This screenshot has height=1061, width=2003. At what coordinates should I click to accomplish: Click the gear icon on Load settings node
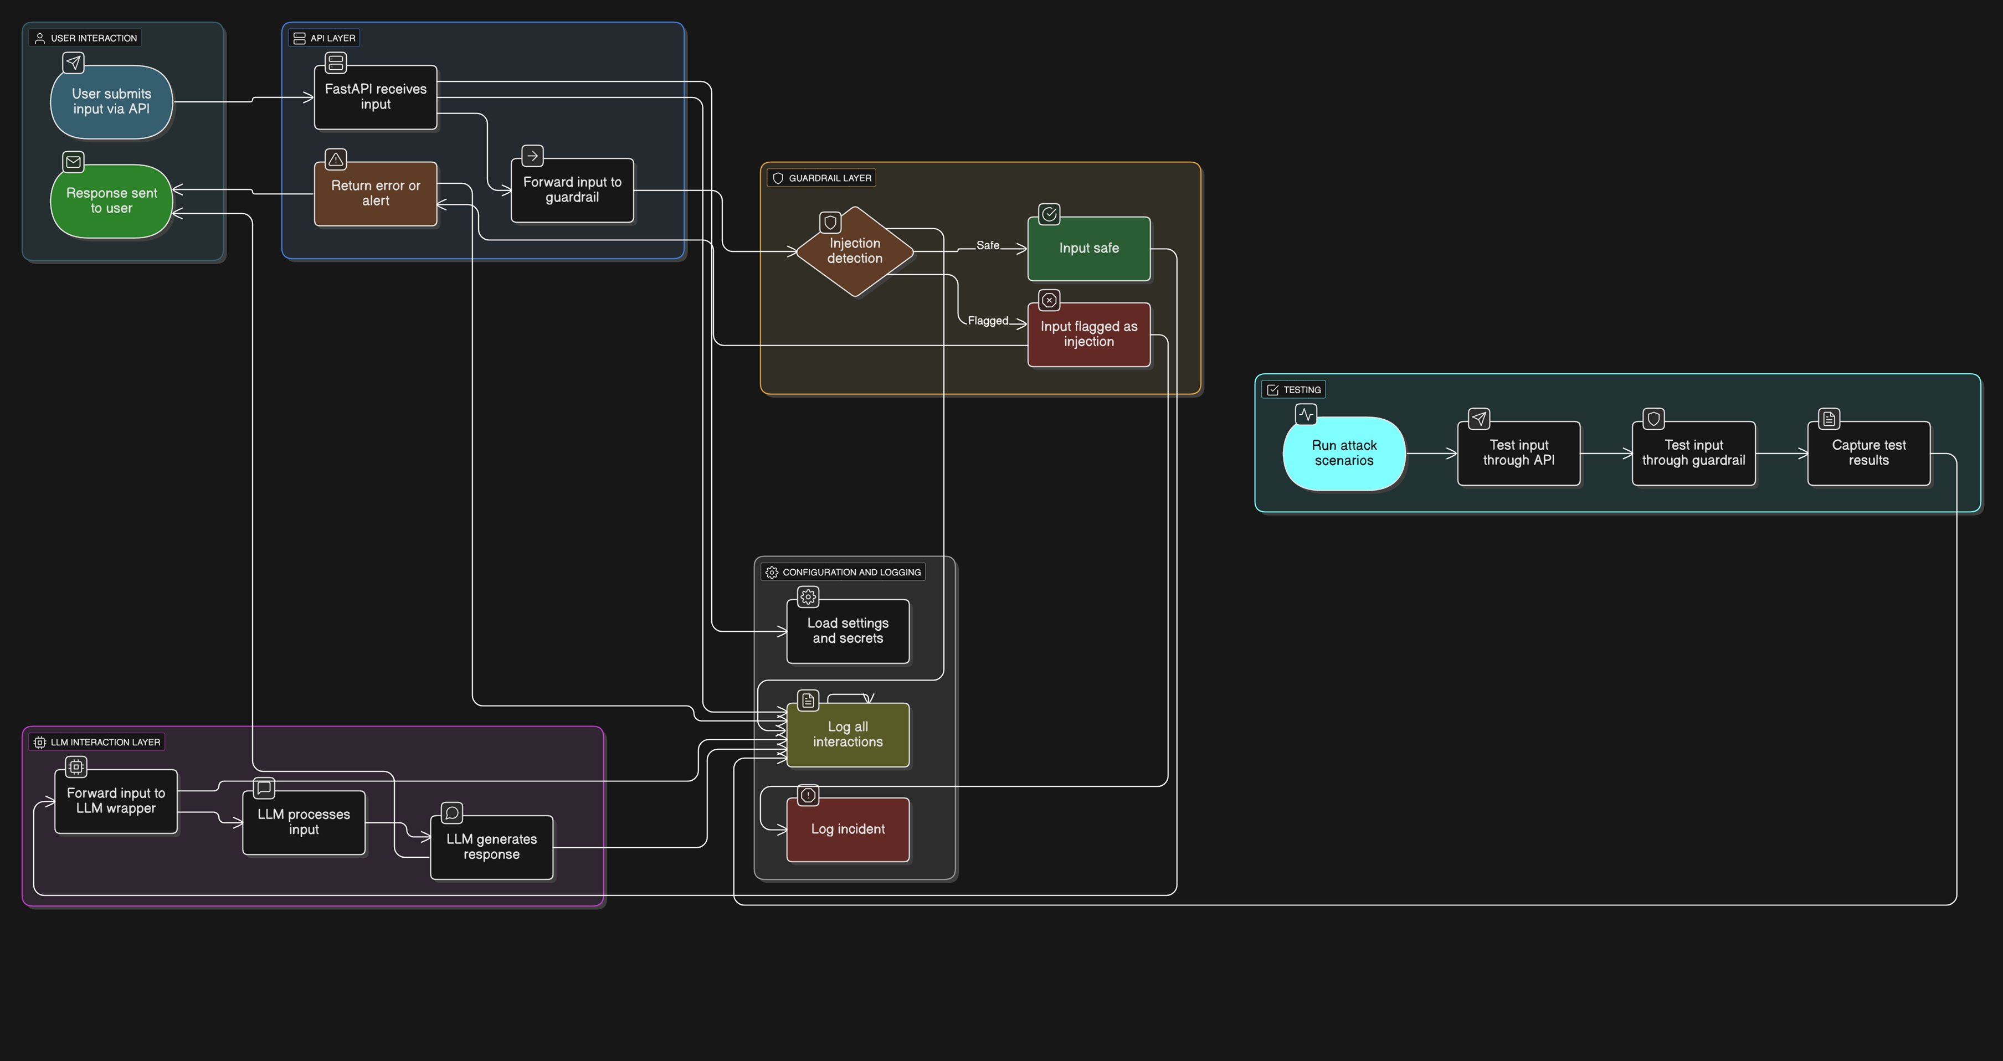808,597
